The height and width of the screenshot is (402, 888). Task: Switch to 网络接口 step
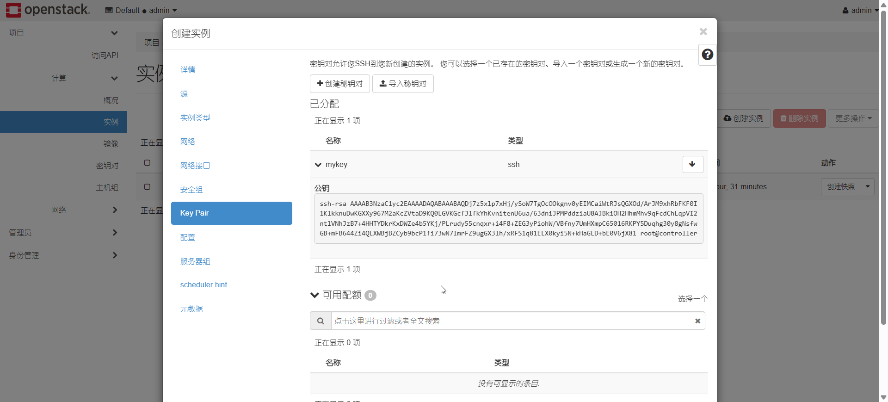coord(195,166)
